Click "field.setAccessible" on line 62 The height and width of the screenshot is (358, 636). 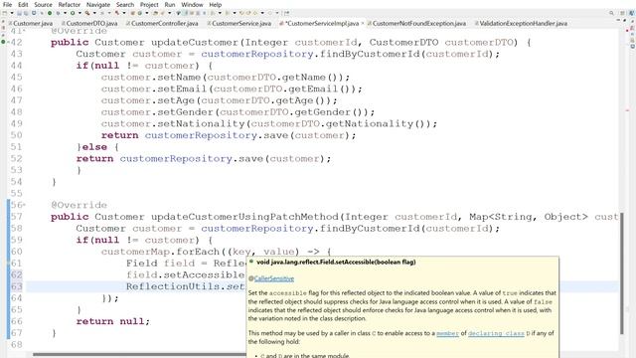pos(186,274)
